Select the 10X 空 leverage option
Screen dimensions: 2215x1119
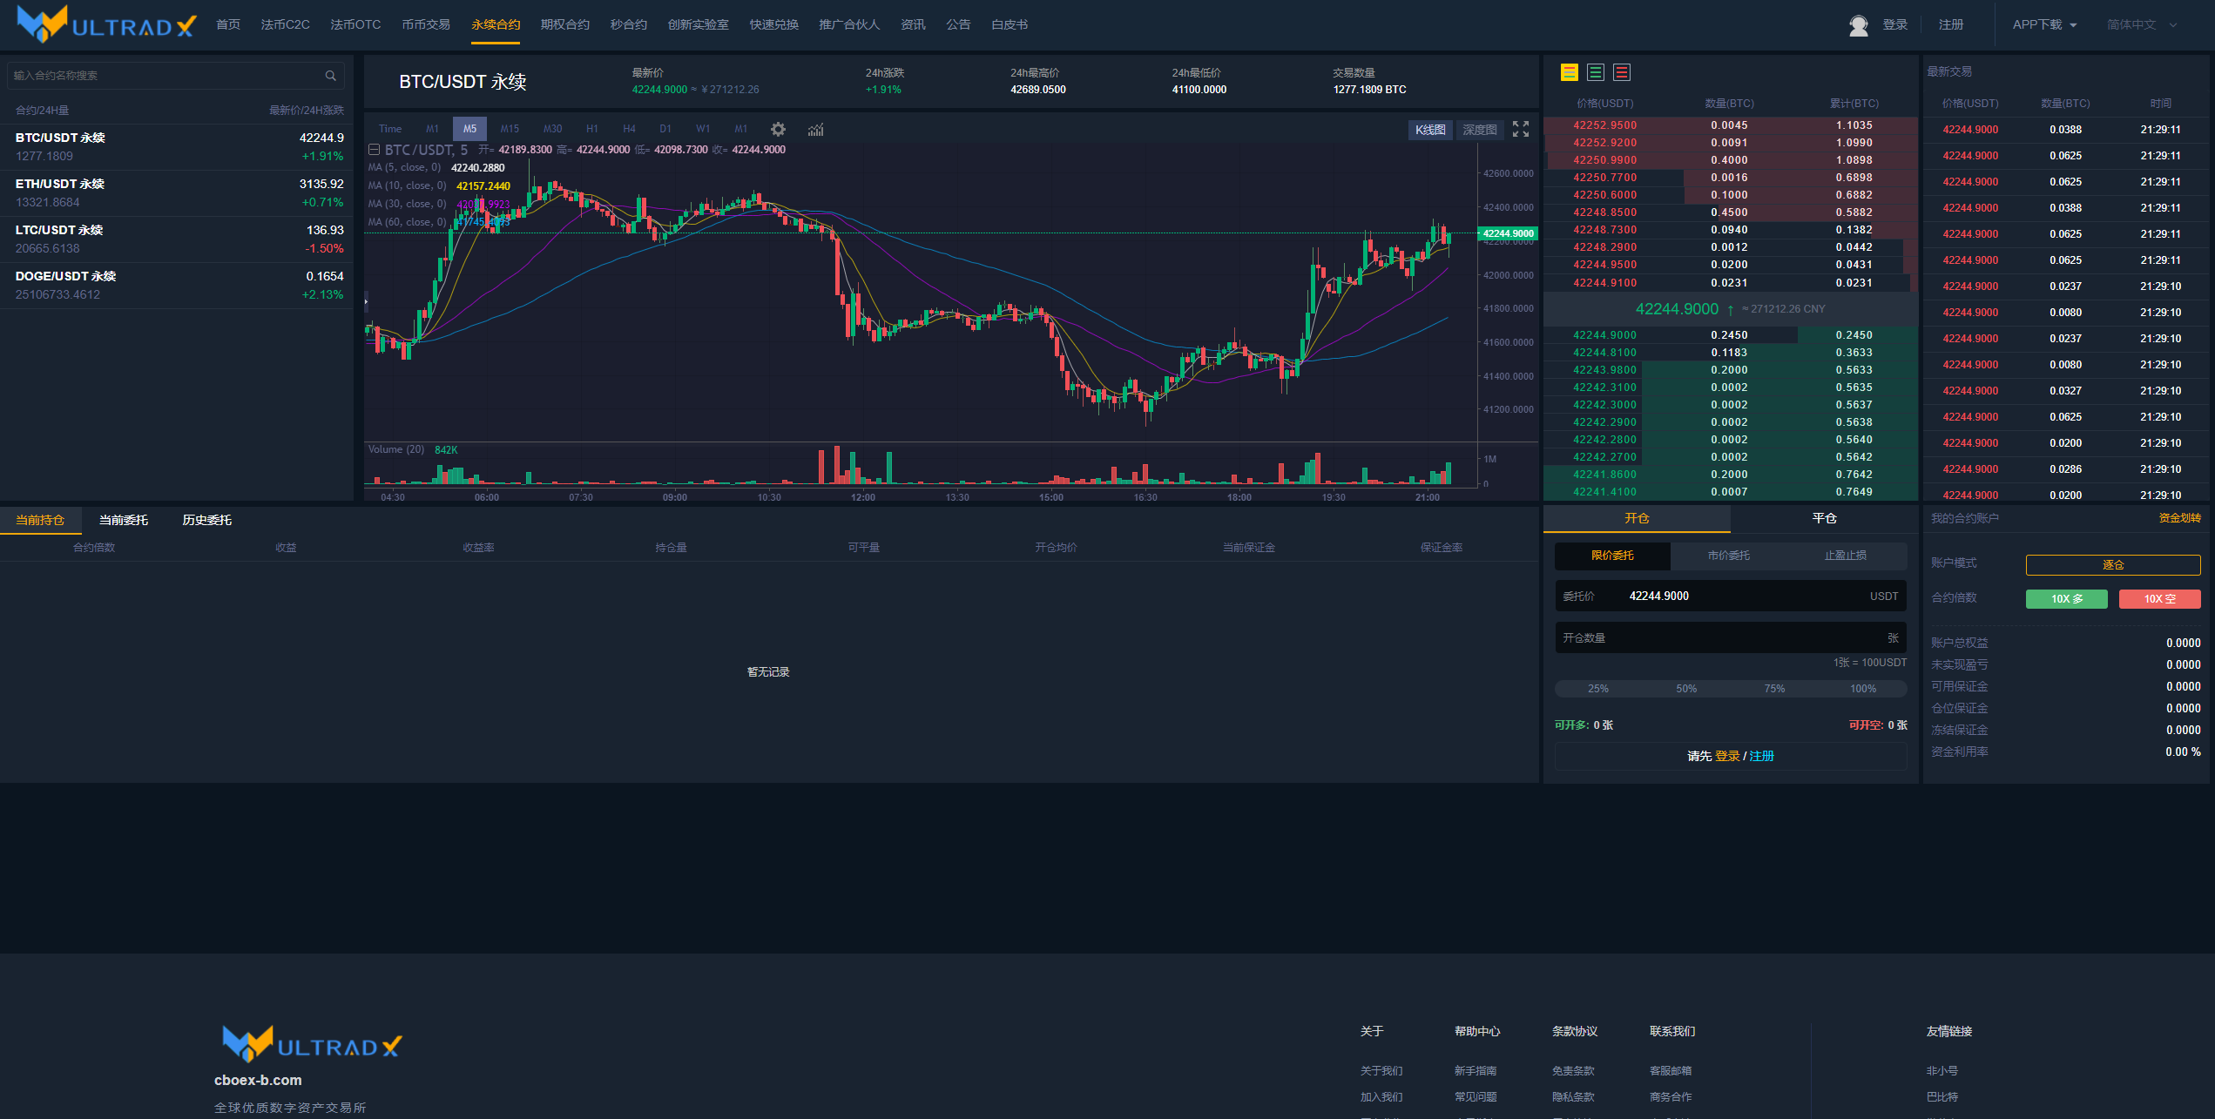[x=2159, y=599]
